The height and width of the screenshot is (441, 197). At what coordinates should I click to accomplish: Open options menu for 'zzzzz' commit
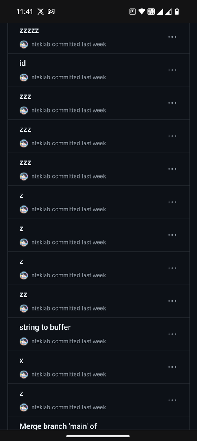(172, 37)
